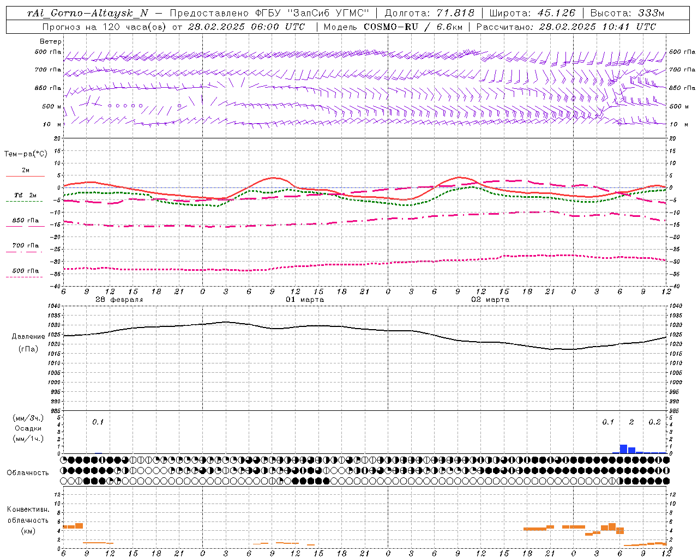Screen dimensions: 698x558
Task: Click the Ветер wind panel label
Action: point(51,41)
